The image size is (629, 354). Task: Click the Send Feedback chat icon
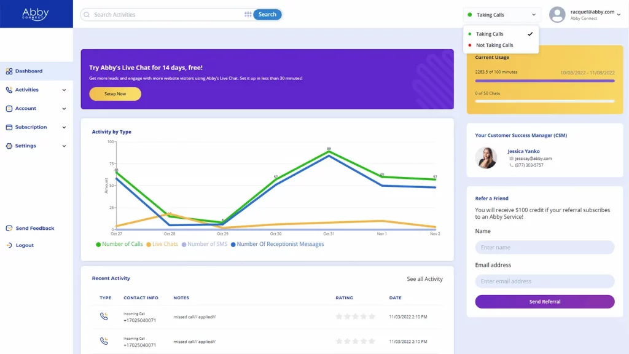pos(9,228)
